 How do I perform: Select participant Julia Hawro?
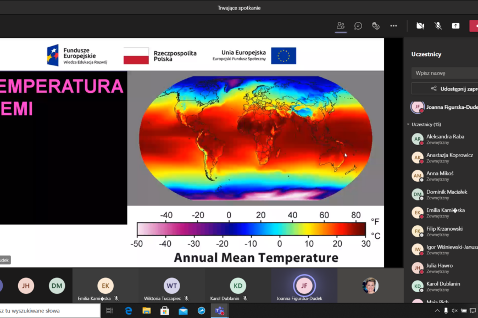(444, 268)
